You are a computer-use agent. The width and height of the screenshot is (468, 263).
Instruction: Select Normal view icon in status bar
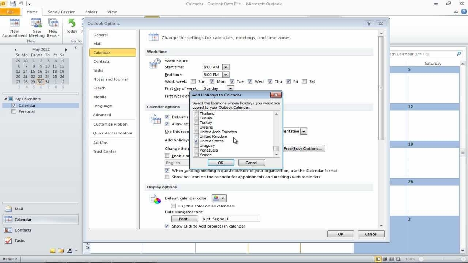tap(378, 259)
